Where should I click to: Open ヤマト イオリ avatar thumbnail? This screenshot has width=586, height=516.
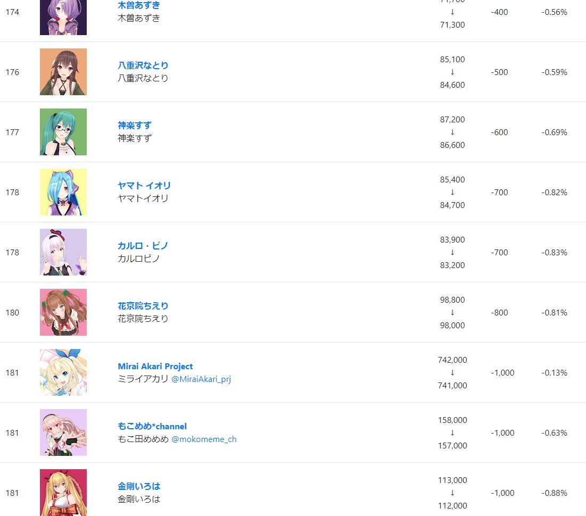click(x=63, y=192)
